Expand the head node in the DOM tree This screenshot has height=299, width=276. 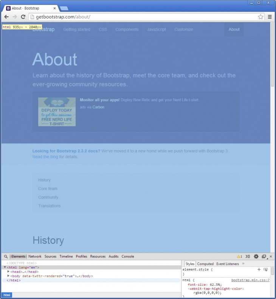8,271
